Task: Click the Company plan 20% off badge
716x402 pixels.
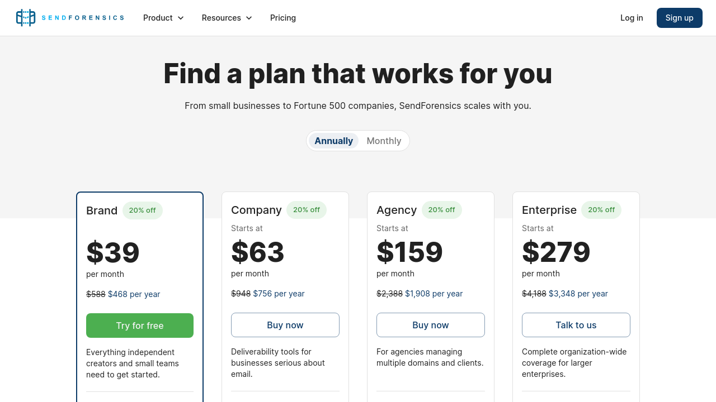Action: pos(307,210)
